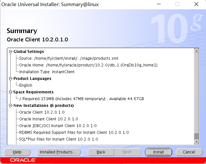Select SQL*Plus Files for Instant Client row
Image resolution: width=206 pixels, height=164 pixels.
point(58,139)
